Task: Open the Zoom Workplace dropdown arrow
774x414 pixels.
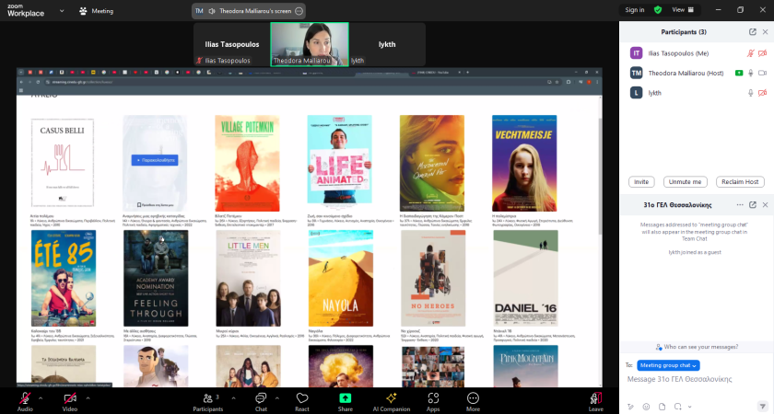Action: 62,10
